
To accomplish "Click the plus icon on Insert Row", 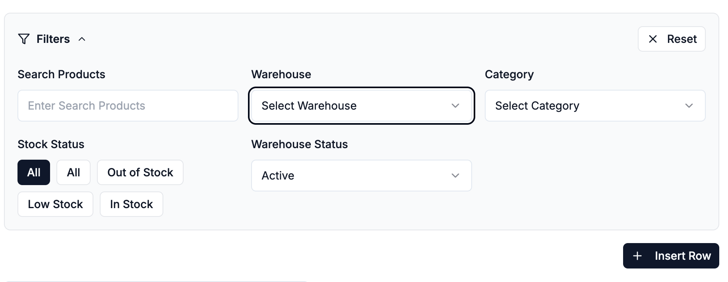I will (638, 256).
